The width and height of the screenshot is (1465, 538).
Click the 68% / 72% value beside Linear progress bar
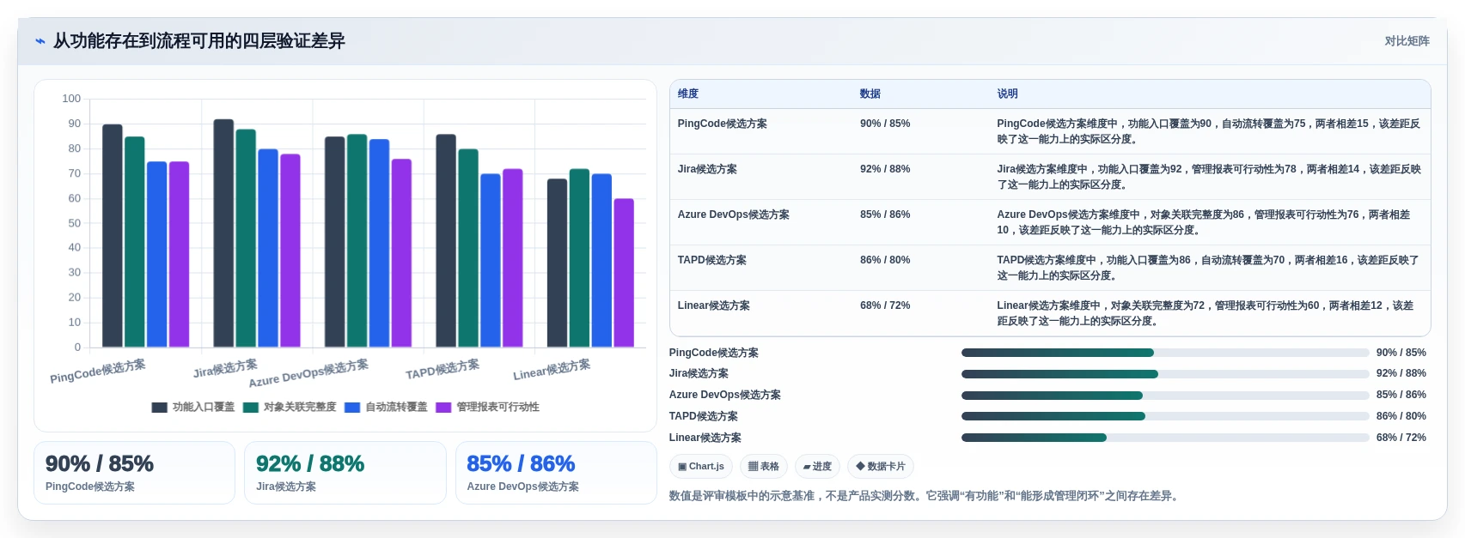[1401, 438]
